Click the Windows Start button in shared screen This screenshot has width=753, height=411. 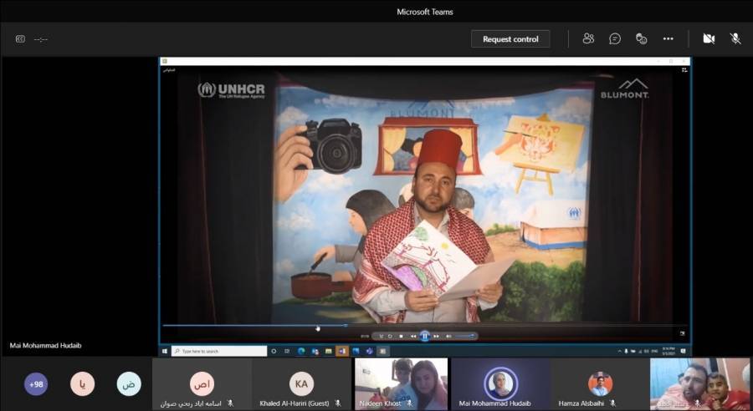[165, 351]
